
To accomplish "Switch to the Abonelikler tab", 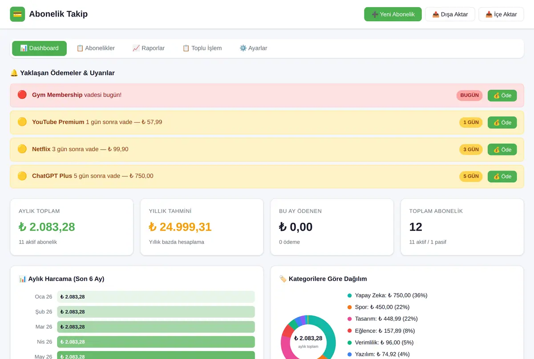I will [96, 48].
